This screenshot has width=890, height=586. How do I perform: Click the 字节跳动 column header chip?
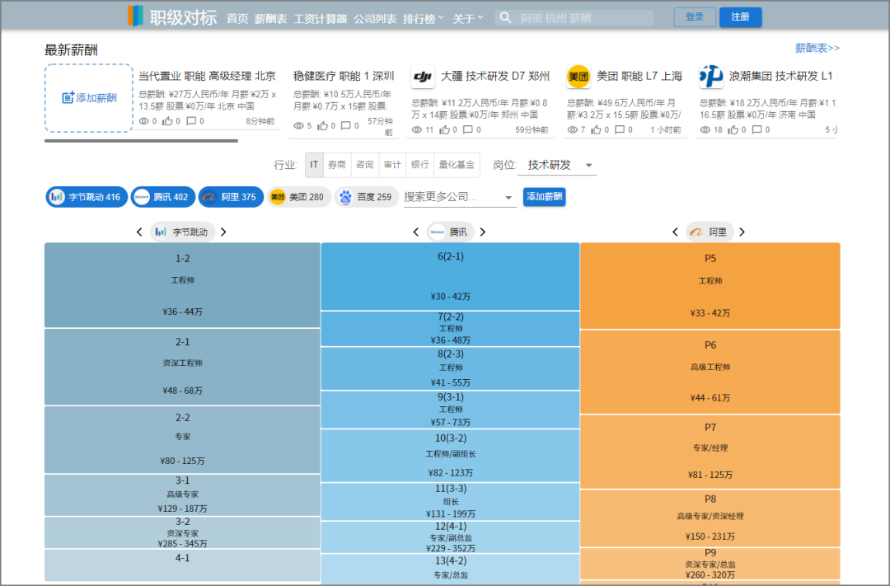click(x=182, y=232)
